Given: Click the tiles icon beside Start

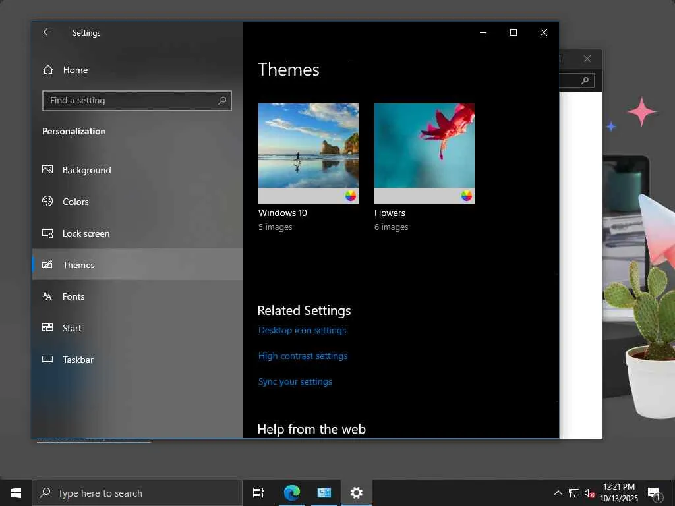Looking at the screenshot, I should (47, 327).
